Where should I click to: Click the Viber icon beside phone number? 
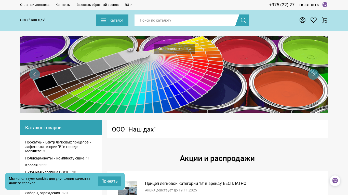tap(325, 5)
